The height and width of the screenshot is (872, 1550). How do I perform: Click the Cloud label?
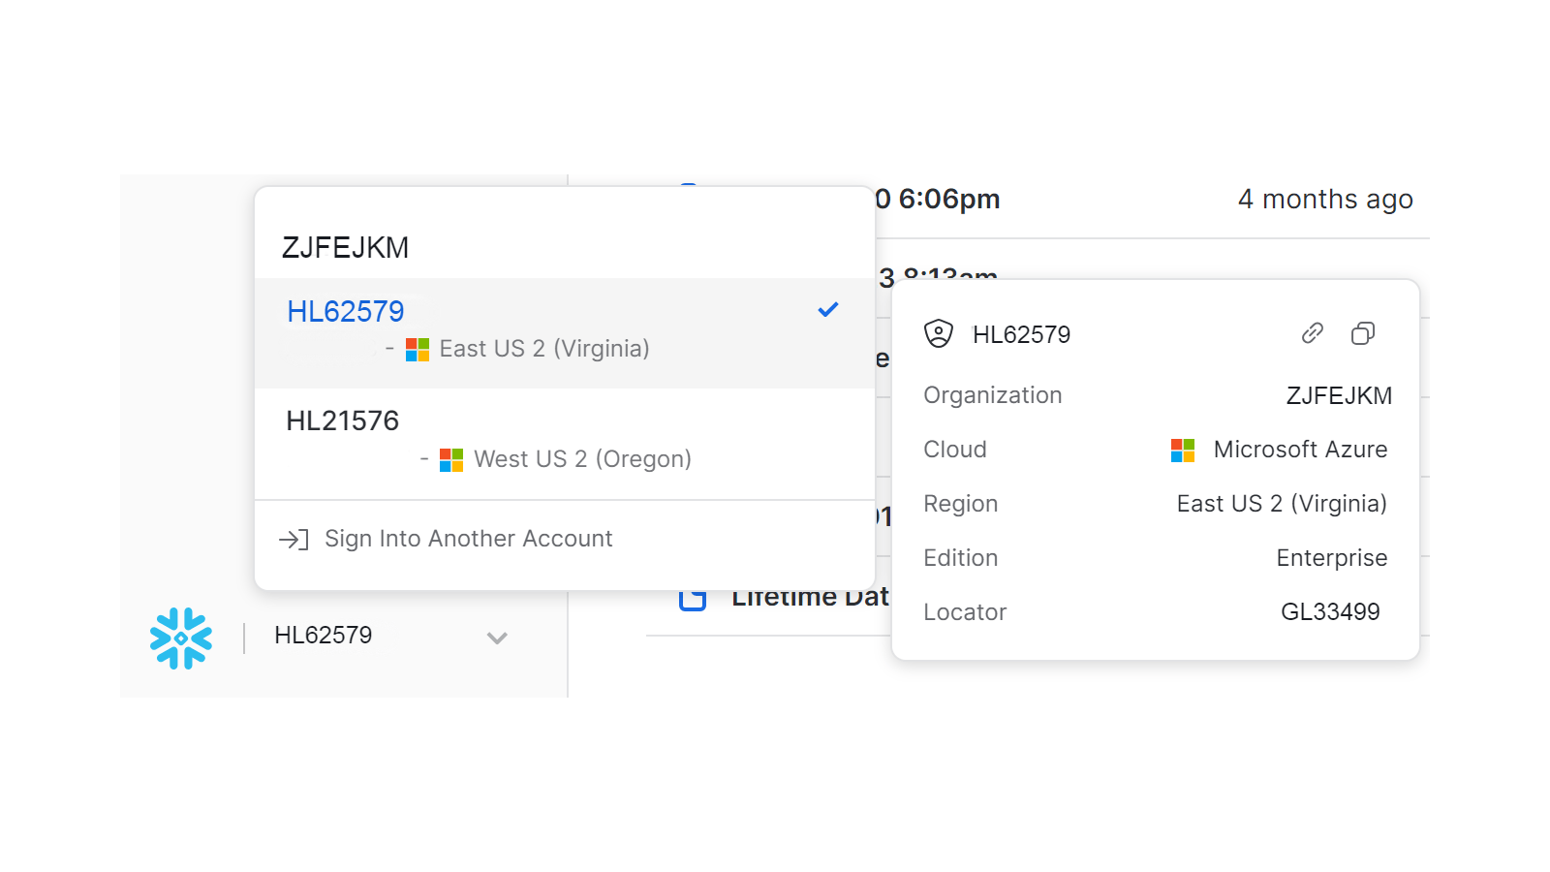point(955,450)
